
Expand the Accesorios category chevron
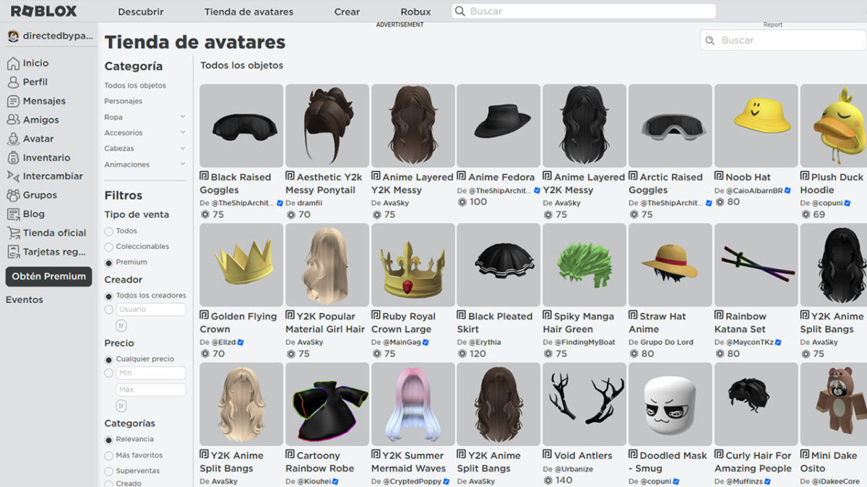tap(183, 133)
